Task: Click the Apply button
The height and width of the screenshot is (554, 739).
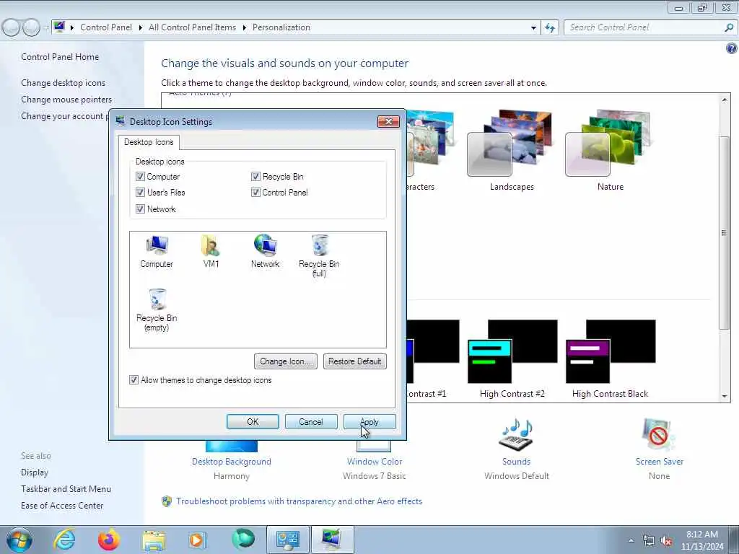Action: (x=369, y=421)
